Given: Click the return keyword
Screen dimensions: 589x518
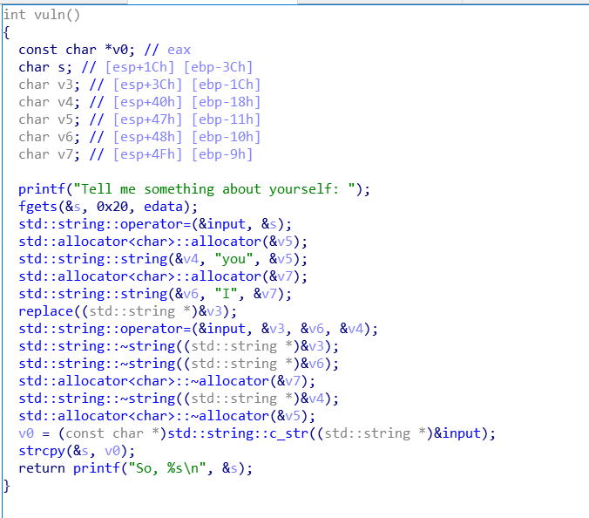Looking at the screenshot, I should pyautogui.click(x=41, y=468).
